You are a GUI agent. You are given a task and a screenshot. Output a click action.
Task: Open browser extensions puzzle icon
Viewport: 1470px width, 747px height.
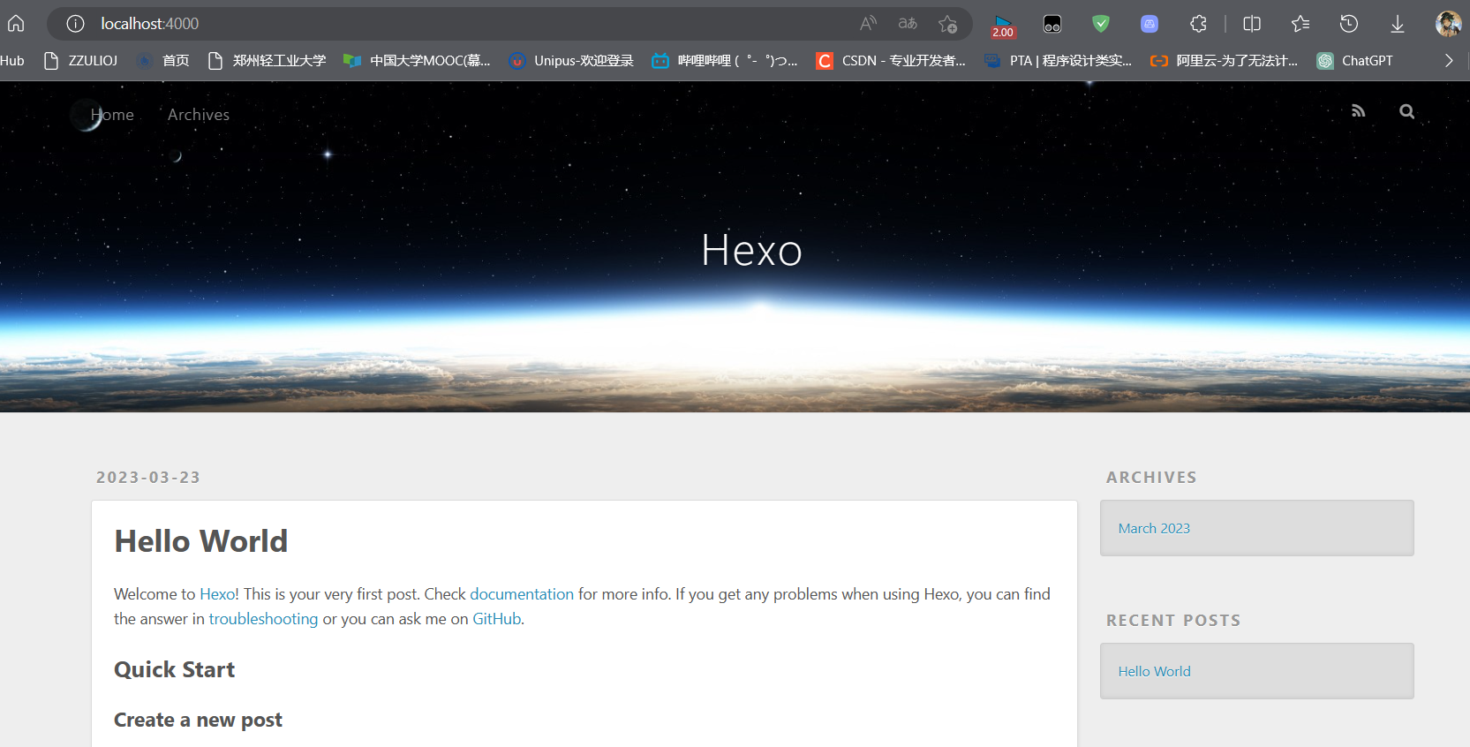pos(1198,24)
